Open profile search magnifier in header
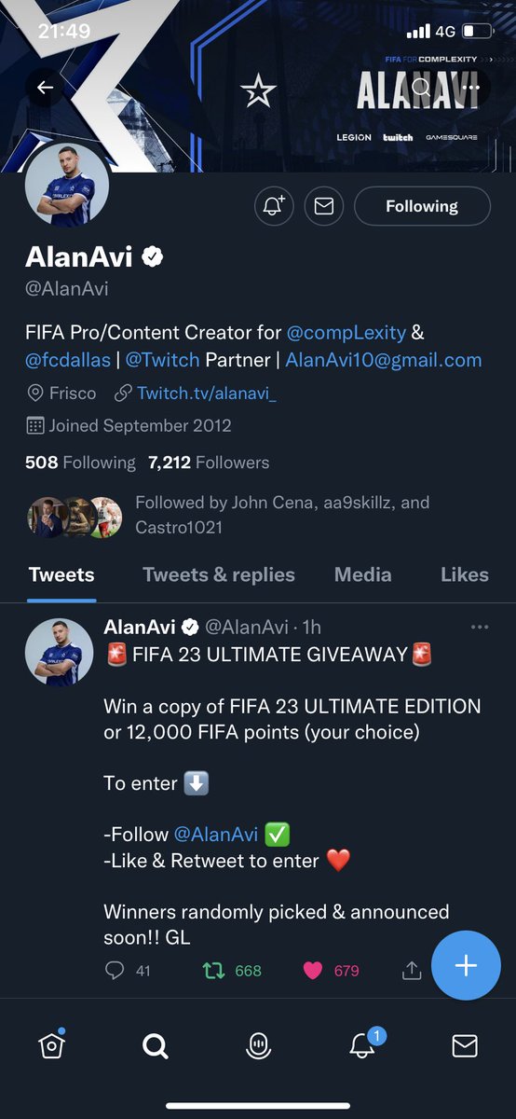 tap(420, 89)
